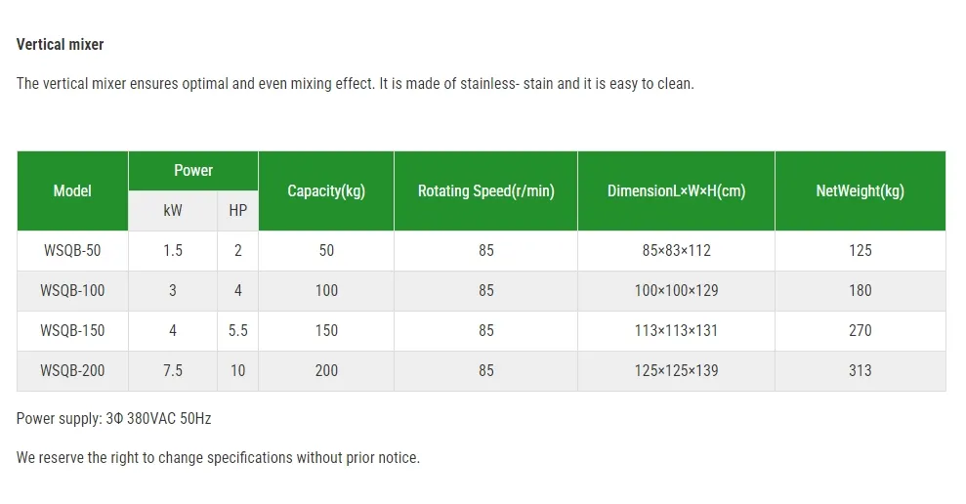The image size is (966, 504).
Task: Select the WSQB-150 model cell
Action: 72,331
